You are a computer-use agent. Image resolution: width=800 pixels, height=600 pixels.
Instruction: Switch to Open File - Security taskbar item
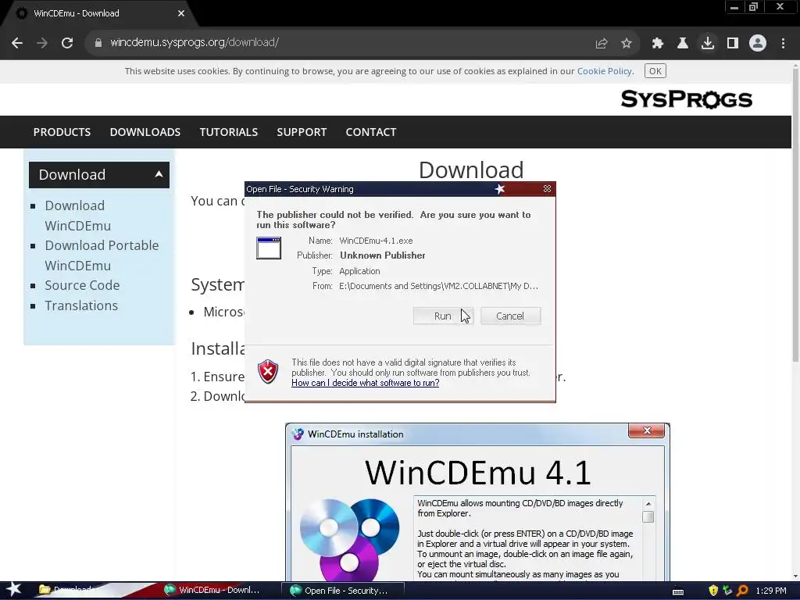pos(342,591)
